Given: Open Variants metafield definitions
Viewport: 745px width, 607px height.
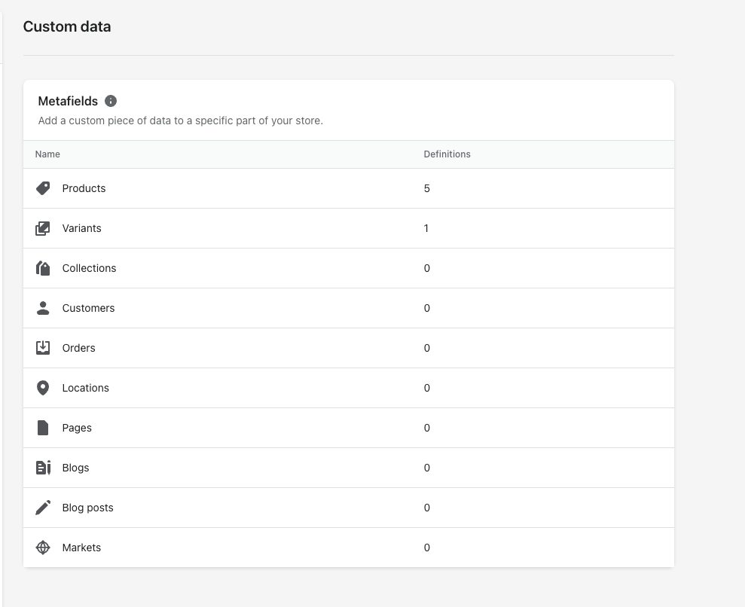Looking at the screenshot, I should [81, 228].
